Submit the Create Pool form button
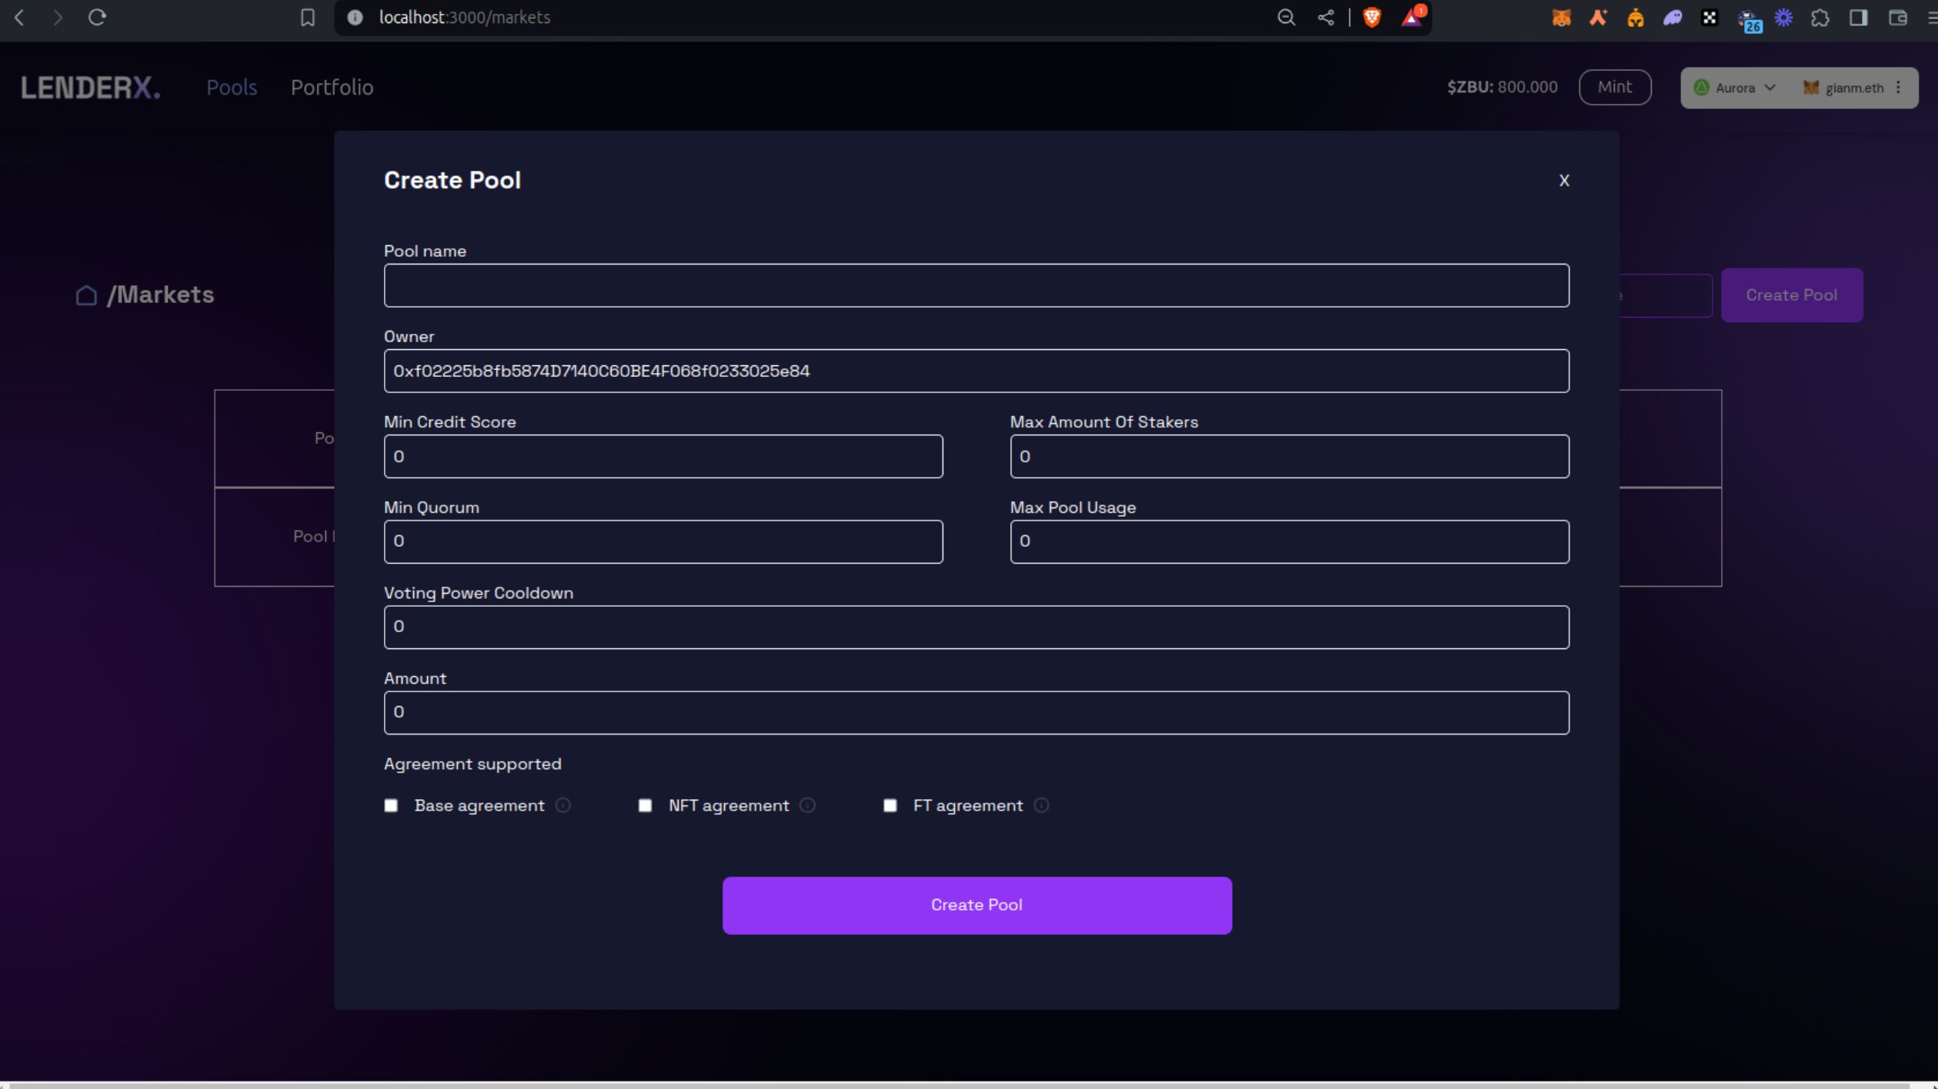 976,904
